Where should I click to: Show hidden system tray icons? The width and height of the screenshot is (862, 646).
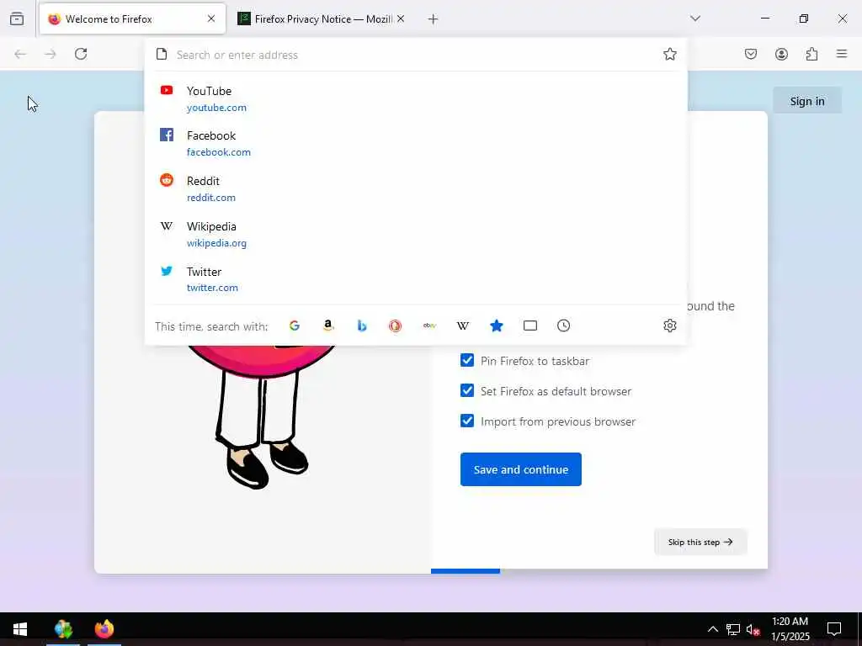tap(712, 629)
